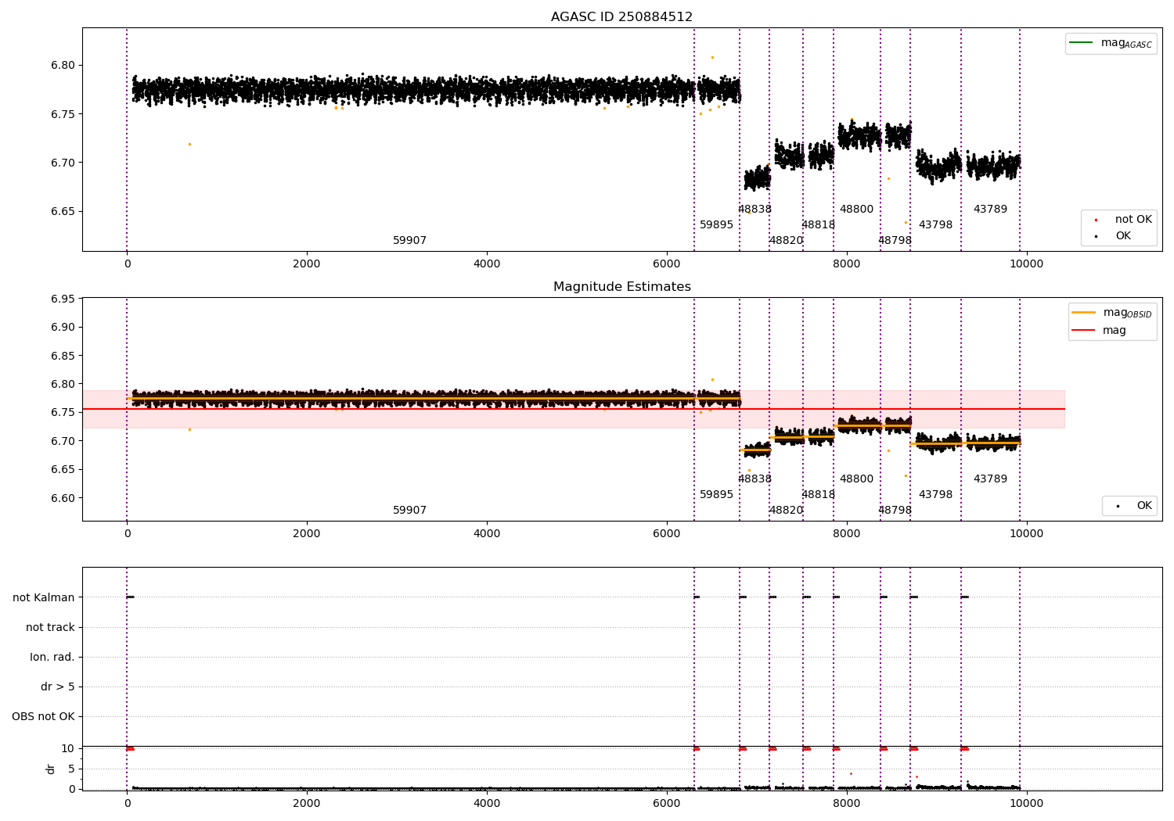Click obsid label 43789 in Magnitude Estimates plot
This screenshot has height=821, width=1174.
tap(990, 479)
